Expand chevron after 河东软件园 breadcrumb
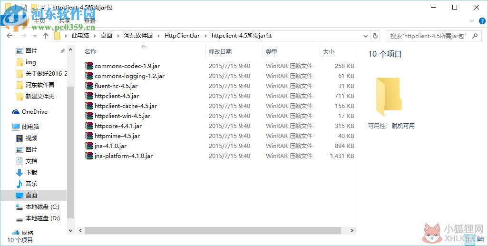488x246 pixels. [158, 36]
